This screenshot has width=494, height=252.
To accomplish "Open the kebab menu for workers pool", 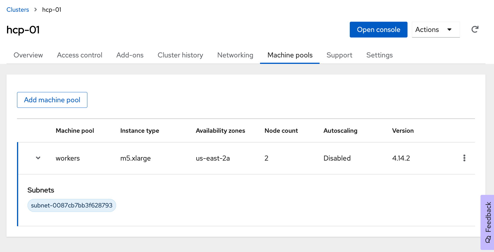I will [464, 158].
